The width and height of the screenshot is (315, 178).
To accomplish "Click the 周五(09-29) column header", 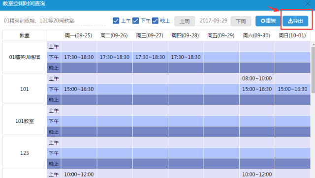I will [221, 36].
